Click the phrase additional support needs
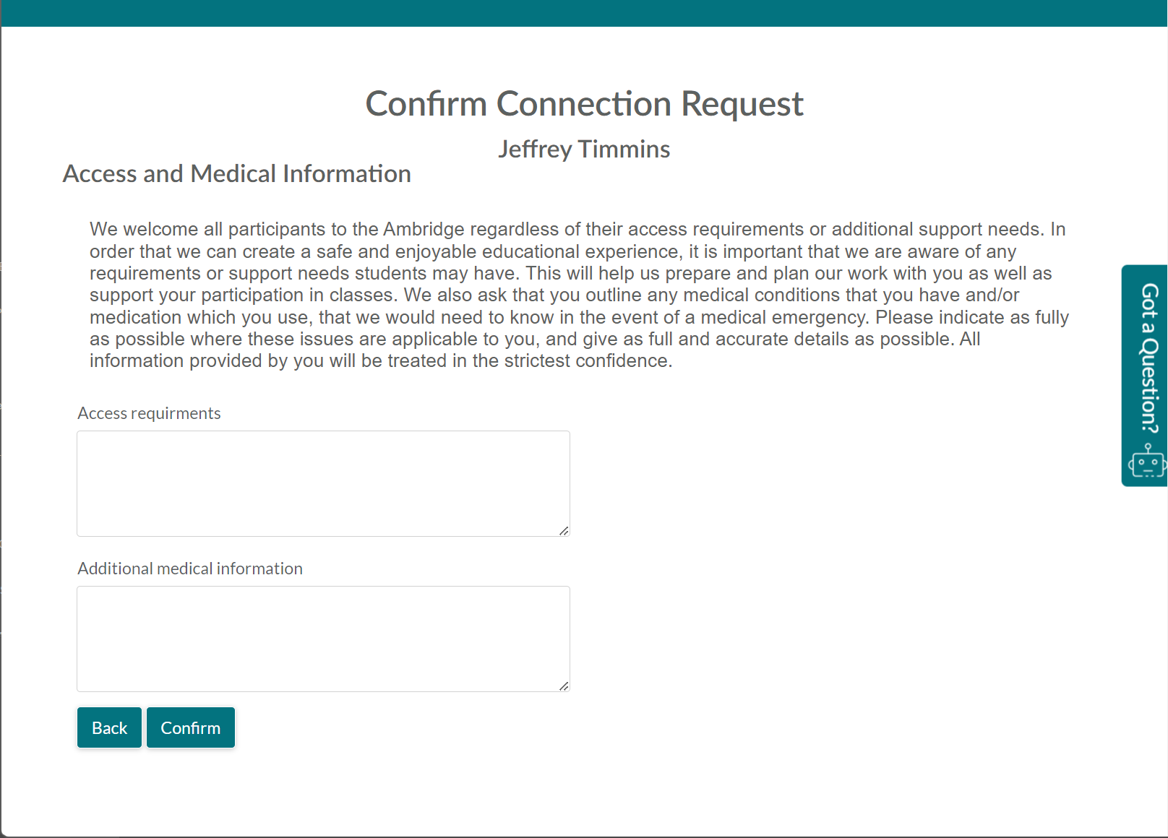Viewport: 1168px width, 838px height. [937, 229]
